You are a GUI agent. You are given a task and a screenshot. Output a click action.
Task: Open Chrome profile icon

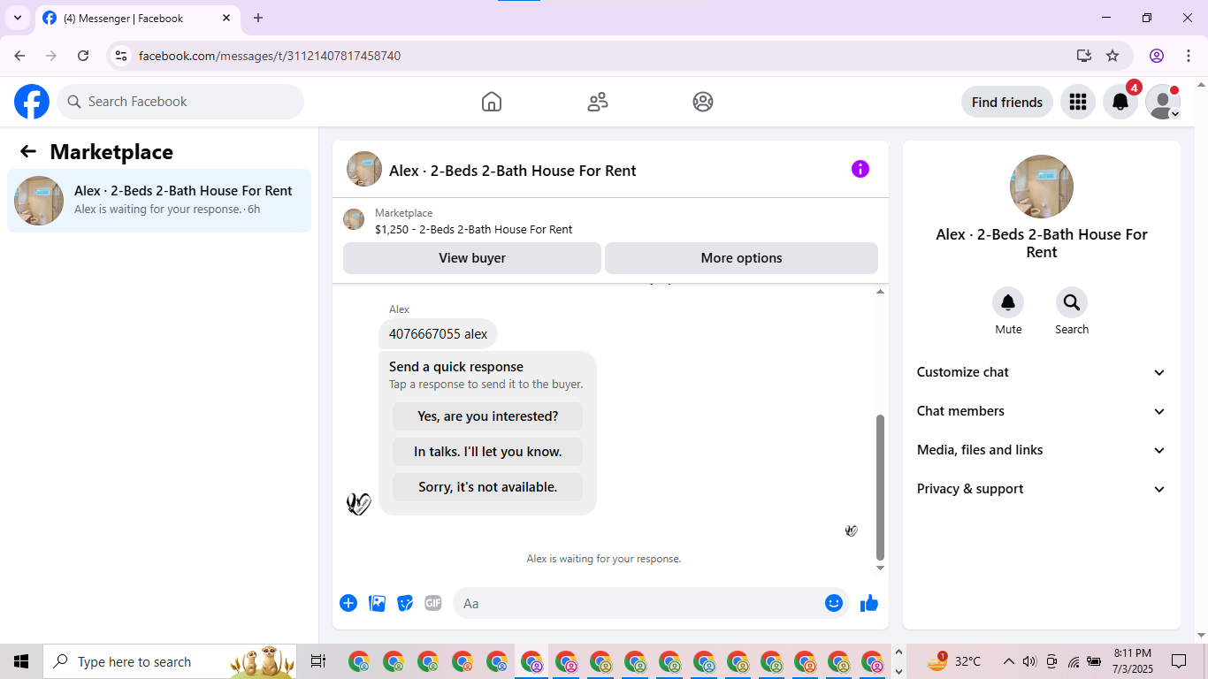click(1157, 56)
